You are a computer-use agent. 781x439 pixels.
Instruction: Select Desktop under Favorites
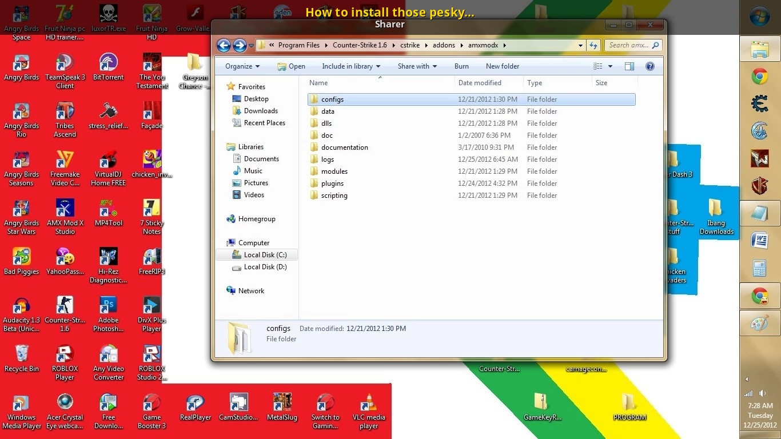coord(256,99)
